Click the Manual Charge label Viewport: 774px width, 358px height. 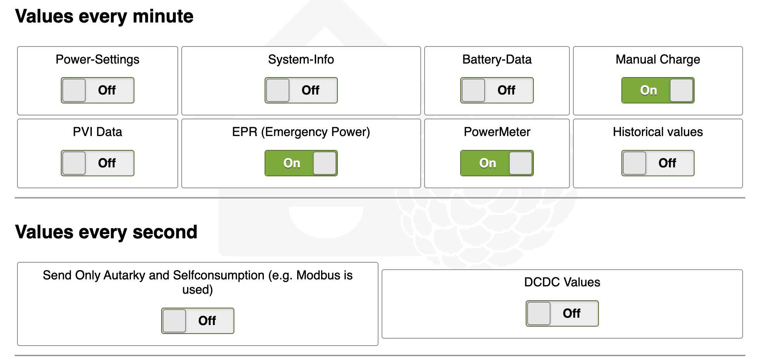tap(658, 59)
